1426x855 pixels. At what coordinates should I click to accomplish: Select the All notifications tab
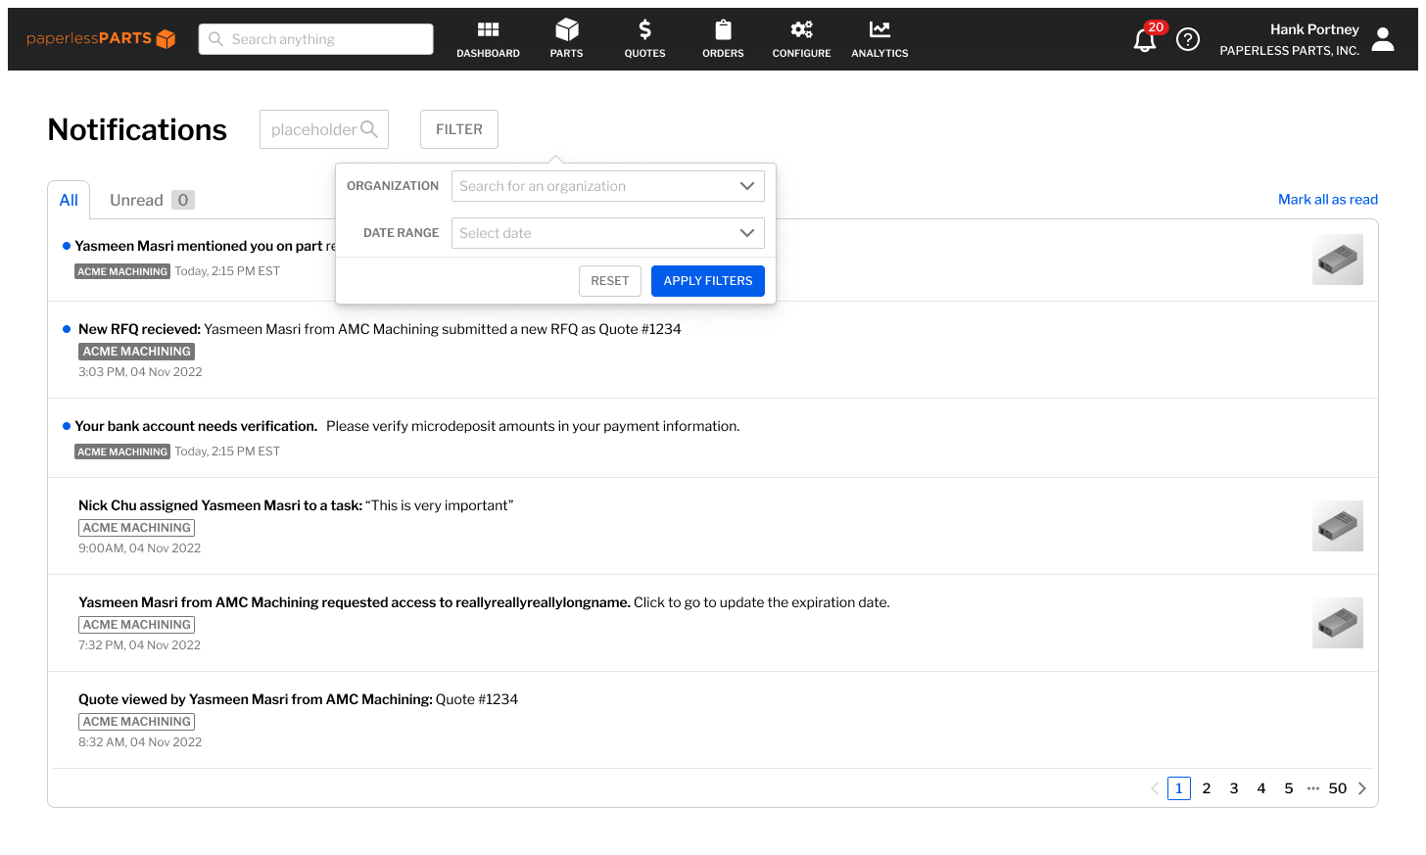(69, 199)
